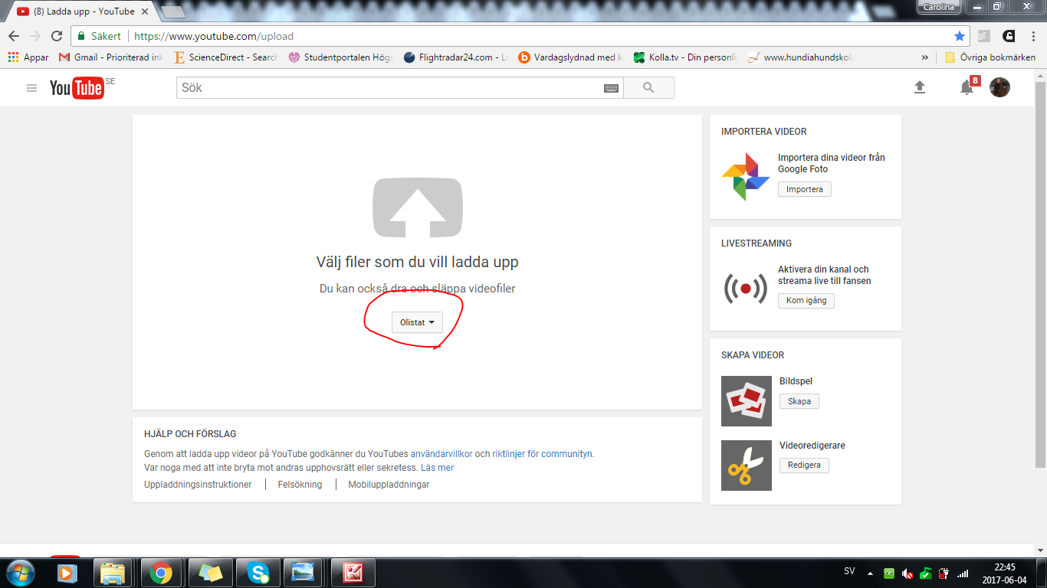This screenshot has height=588, width=1047.
Task: Open the account avatar menu
Action: (999, 87)
